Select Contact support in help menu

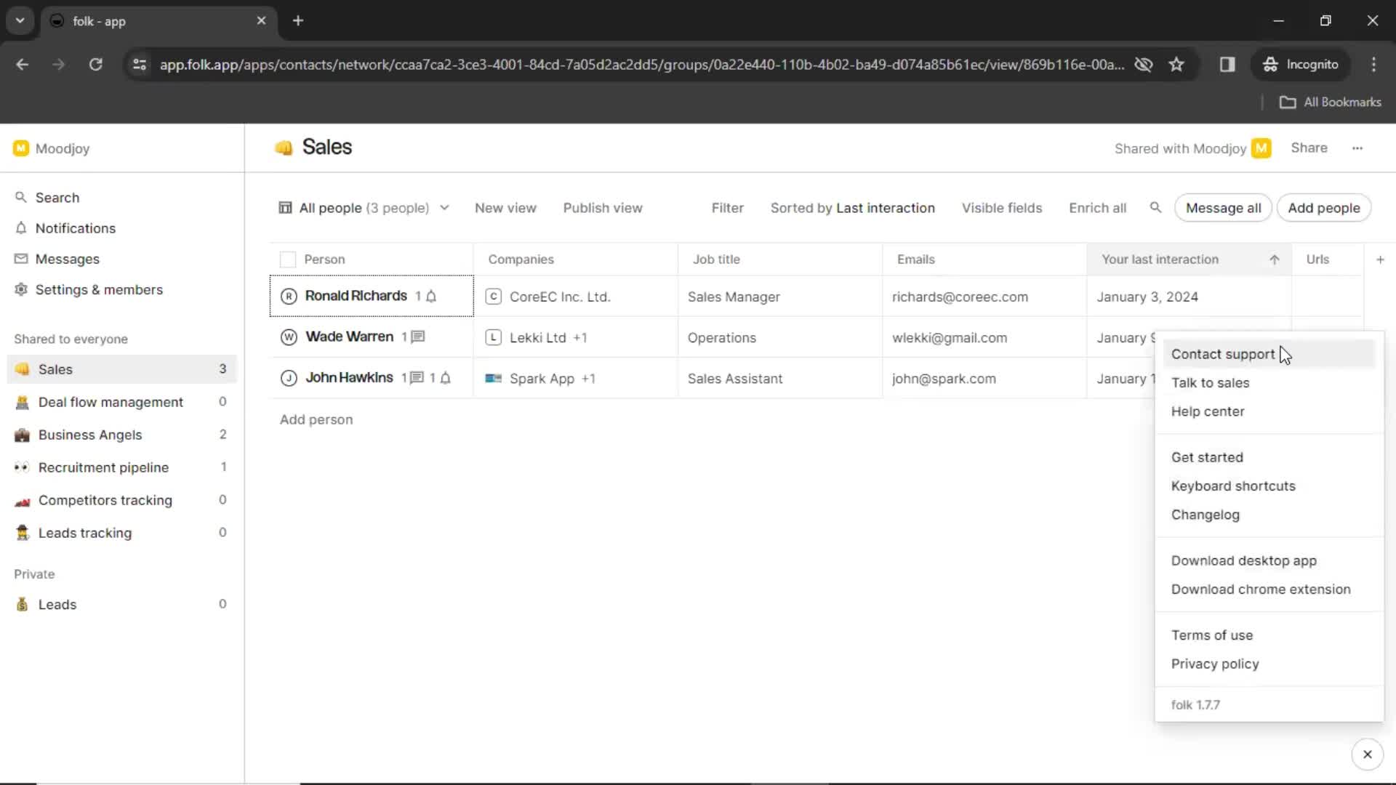[x=1269, y=354]
